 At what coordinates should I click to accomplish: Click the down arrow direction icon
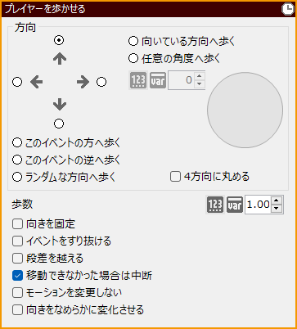(x=60, y=105)
